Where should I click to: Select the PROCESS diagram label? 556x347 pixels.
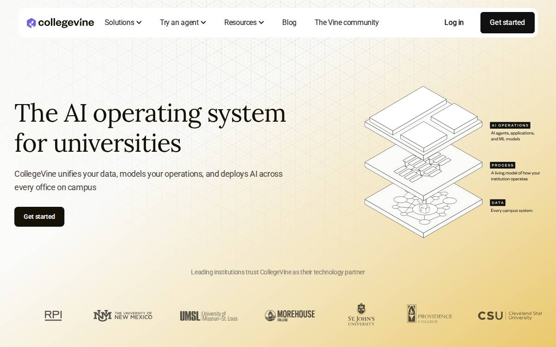[x=503, y=165]
